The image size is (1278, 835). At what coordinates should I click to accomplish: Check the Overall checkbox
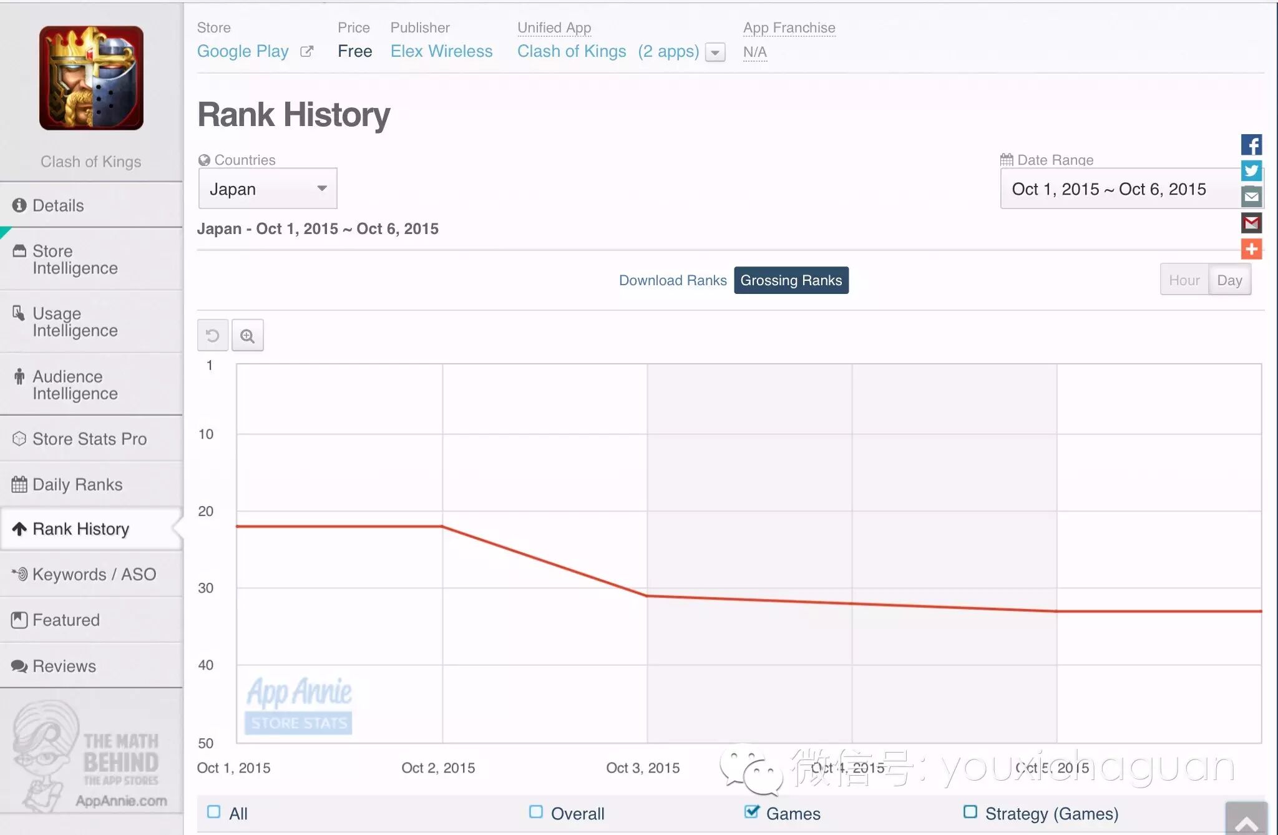[535, 812]
